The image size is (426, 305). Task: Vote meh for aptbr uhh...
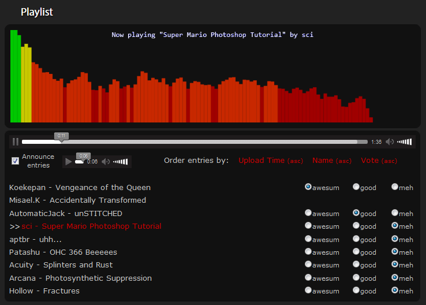[395, 239]
